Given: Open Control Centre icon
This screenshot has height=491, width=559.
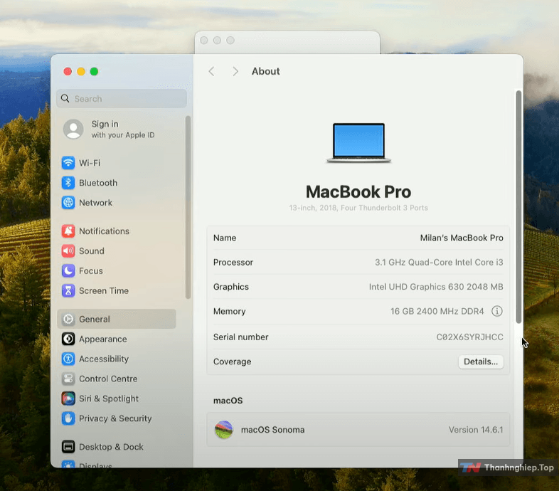Looking at the screenshot, I should point(68,379).
